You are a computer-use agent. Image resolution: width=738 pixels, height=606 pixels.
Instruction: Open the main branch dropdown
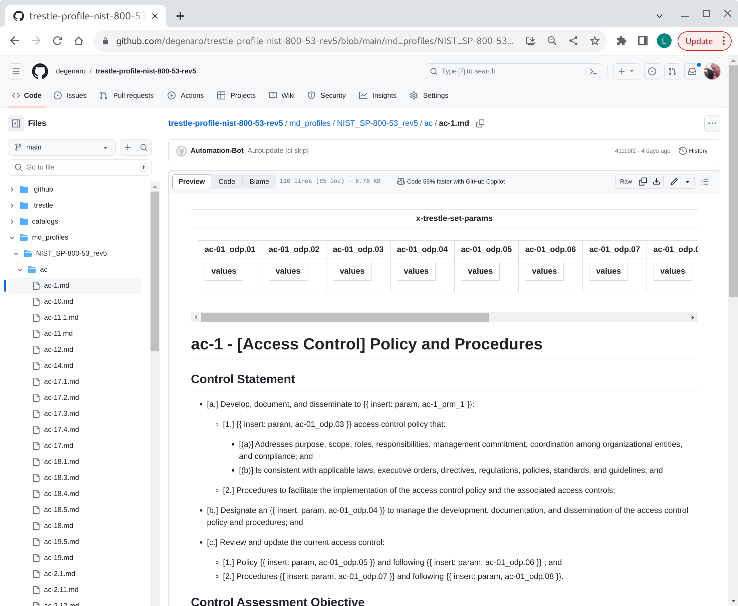[62, 147]
